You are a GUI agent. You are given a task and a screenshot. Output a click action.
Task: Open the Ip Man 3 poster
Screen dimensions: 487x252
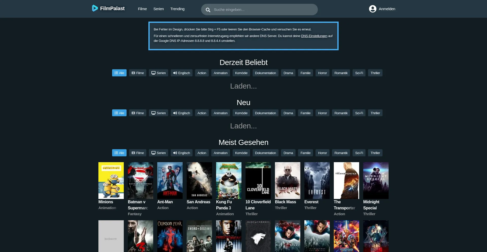click(141, 236)
